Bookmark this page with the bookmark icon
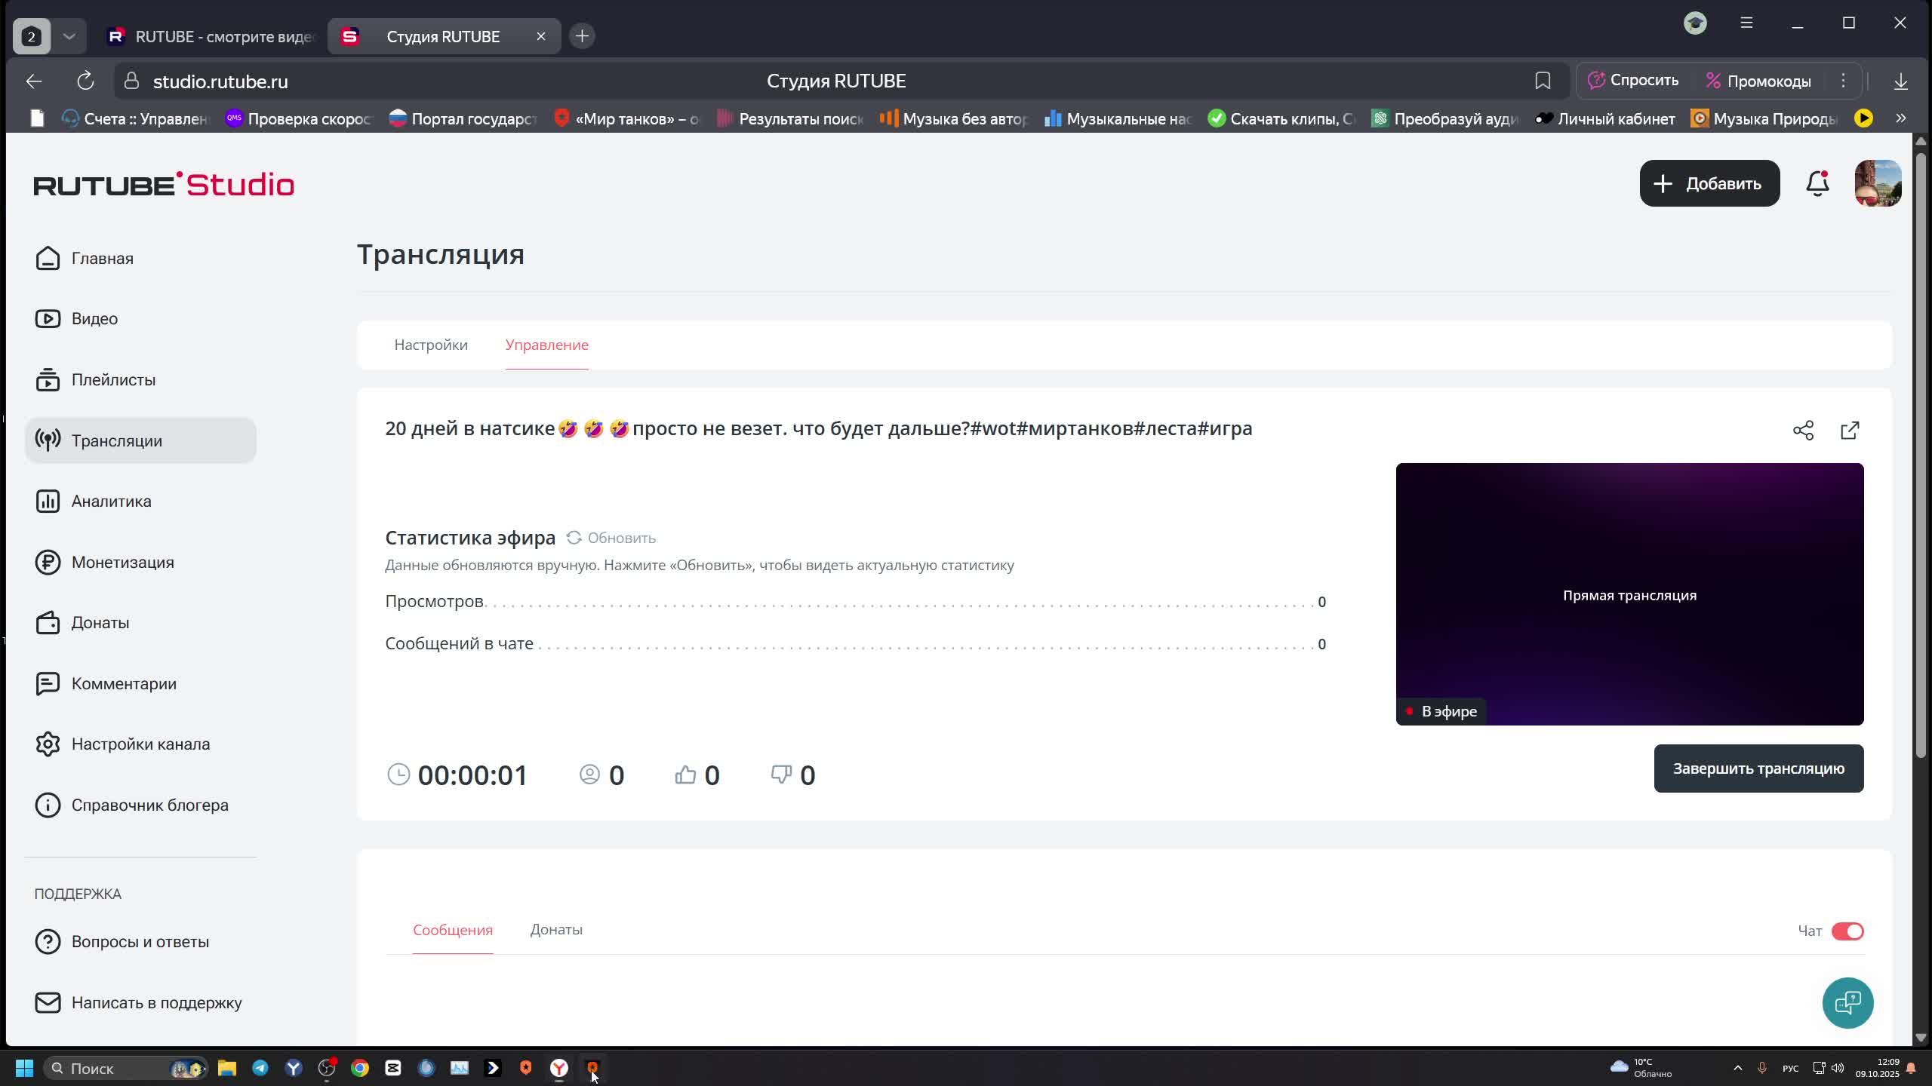 click(x=1543, y=81)
